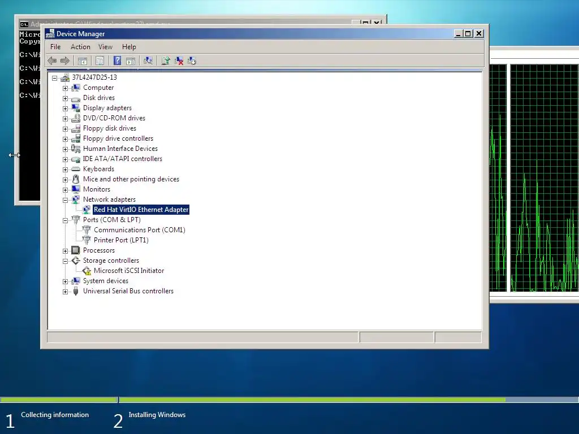Screen dimensions: 579x434
Task: Collapse the root 37L4247D25-13 node
Action: coord(55,78)
